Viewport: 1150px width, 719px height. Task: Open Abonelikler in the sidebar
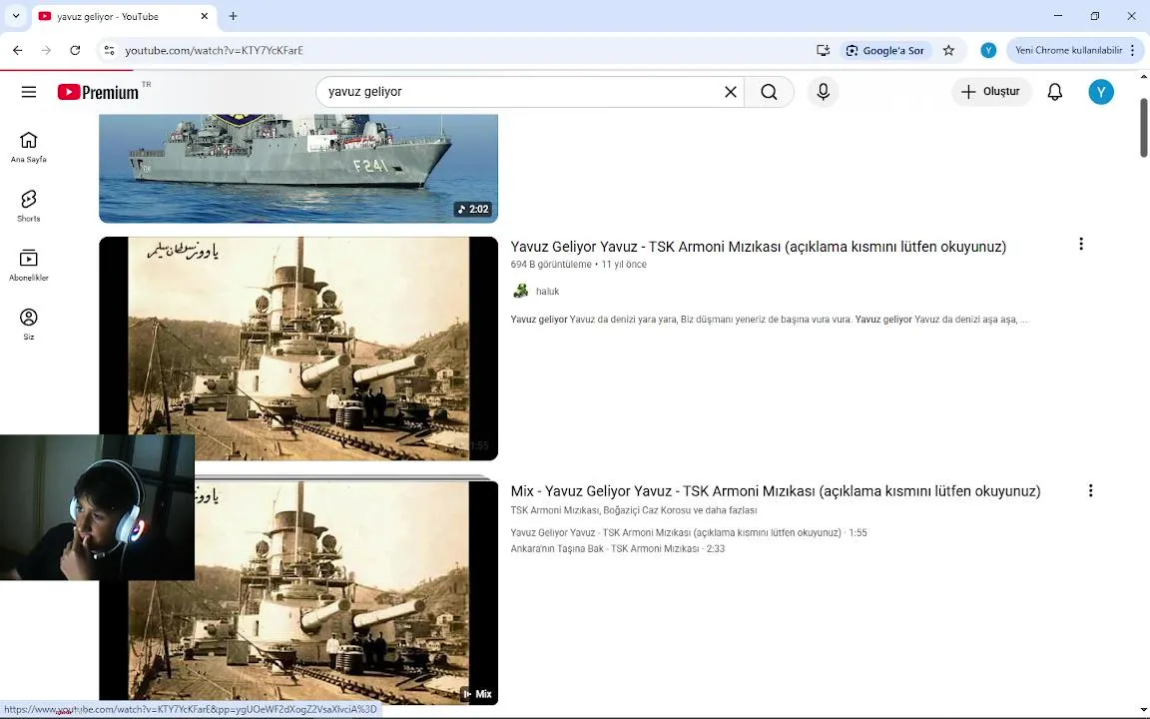tap(29, 265)
